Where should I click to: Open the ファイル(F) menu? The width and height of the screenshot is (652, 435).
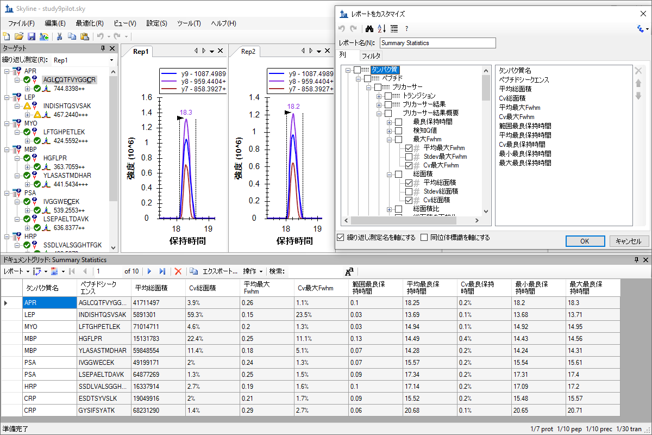click(21, 23)
